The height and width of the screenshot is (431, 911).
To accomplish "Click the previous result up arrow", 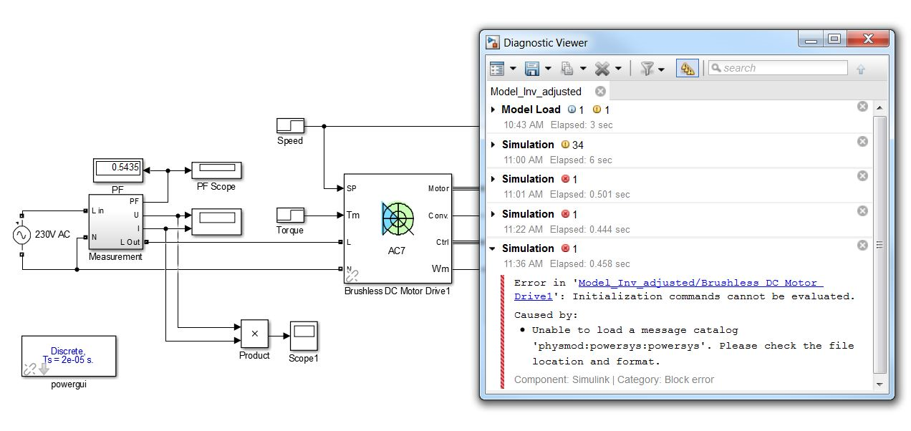I will (861, 69).
